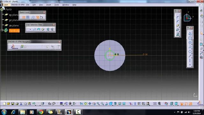
Task: Expand the Spline tool sub-options arrow
Action: [x=192, y=49]
